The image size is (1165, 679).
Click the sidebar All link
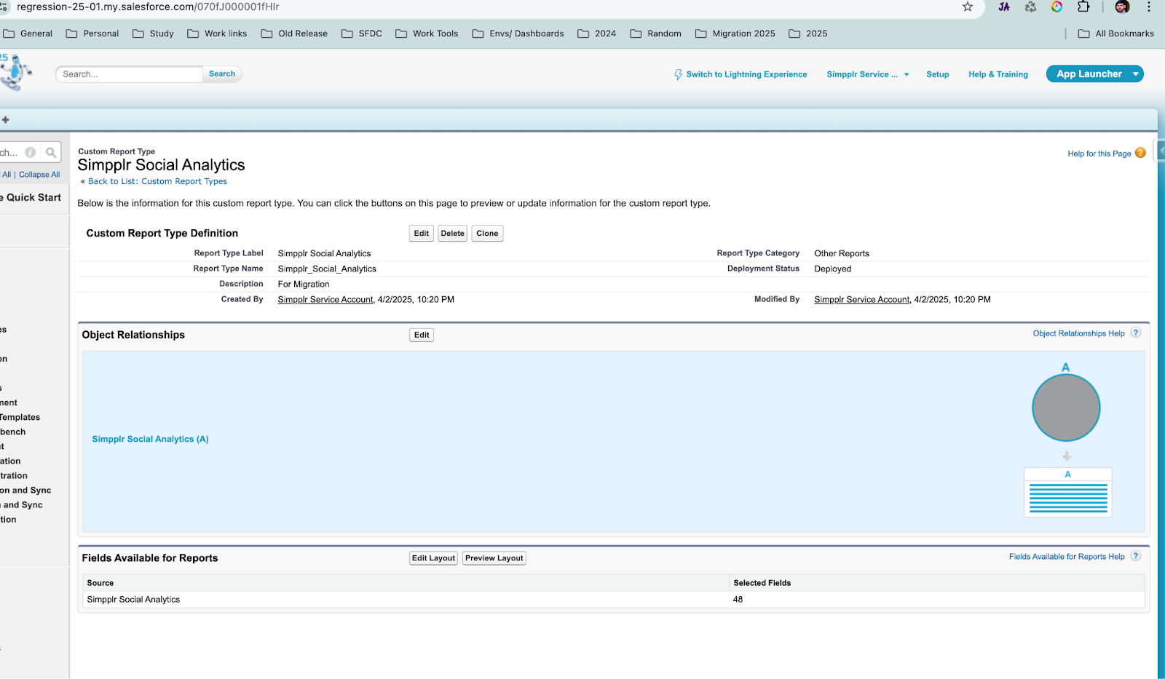[7, 175]
